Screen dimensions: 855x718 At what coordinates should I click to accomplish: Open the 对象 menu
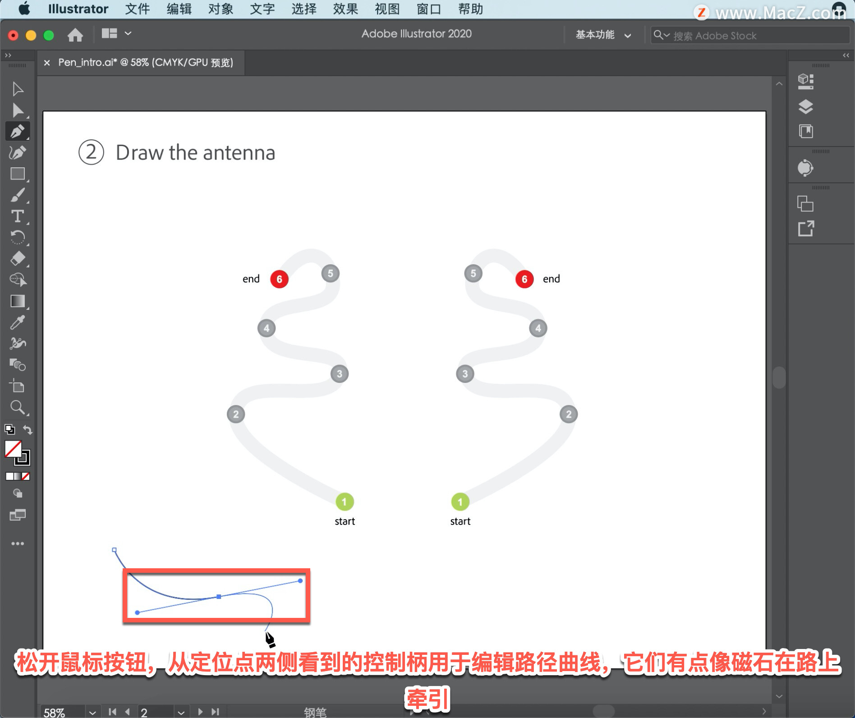(221, 9)
